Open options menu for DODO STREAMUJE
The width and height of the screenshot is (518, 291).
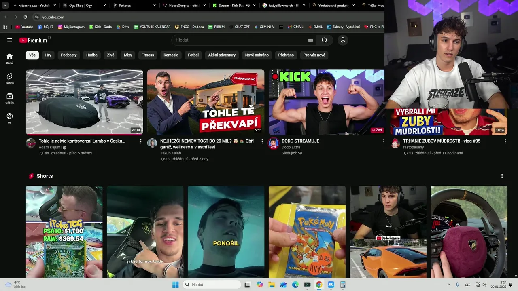384,141
